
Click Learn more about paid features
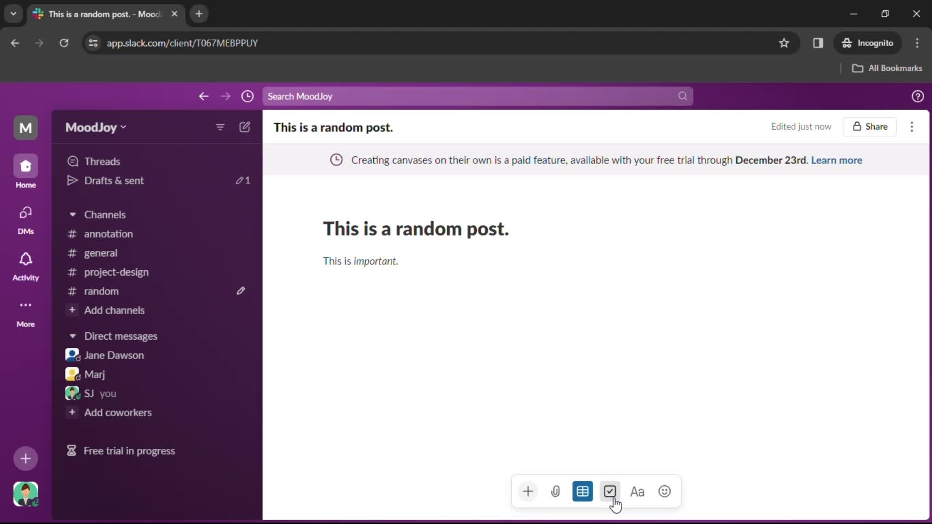click(837, 160)
